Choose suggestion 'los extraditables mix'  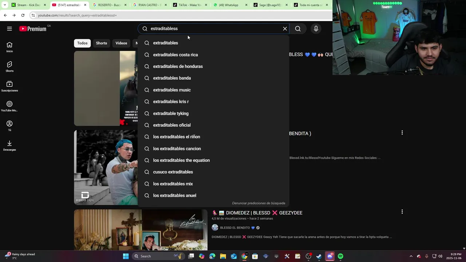point(213,184)
